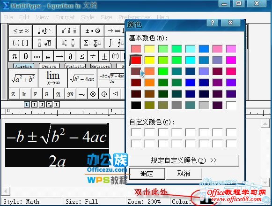272x206 pixels.
Task: Insert the theta symbol
Action: click(26, 56)
